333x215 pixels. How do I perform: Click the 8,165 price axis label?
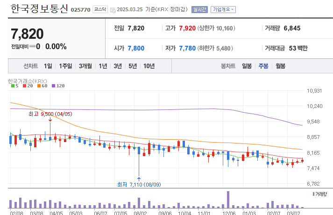(x=313, y=153)
